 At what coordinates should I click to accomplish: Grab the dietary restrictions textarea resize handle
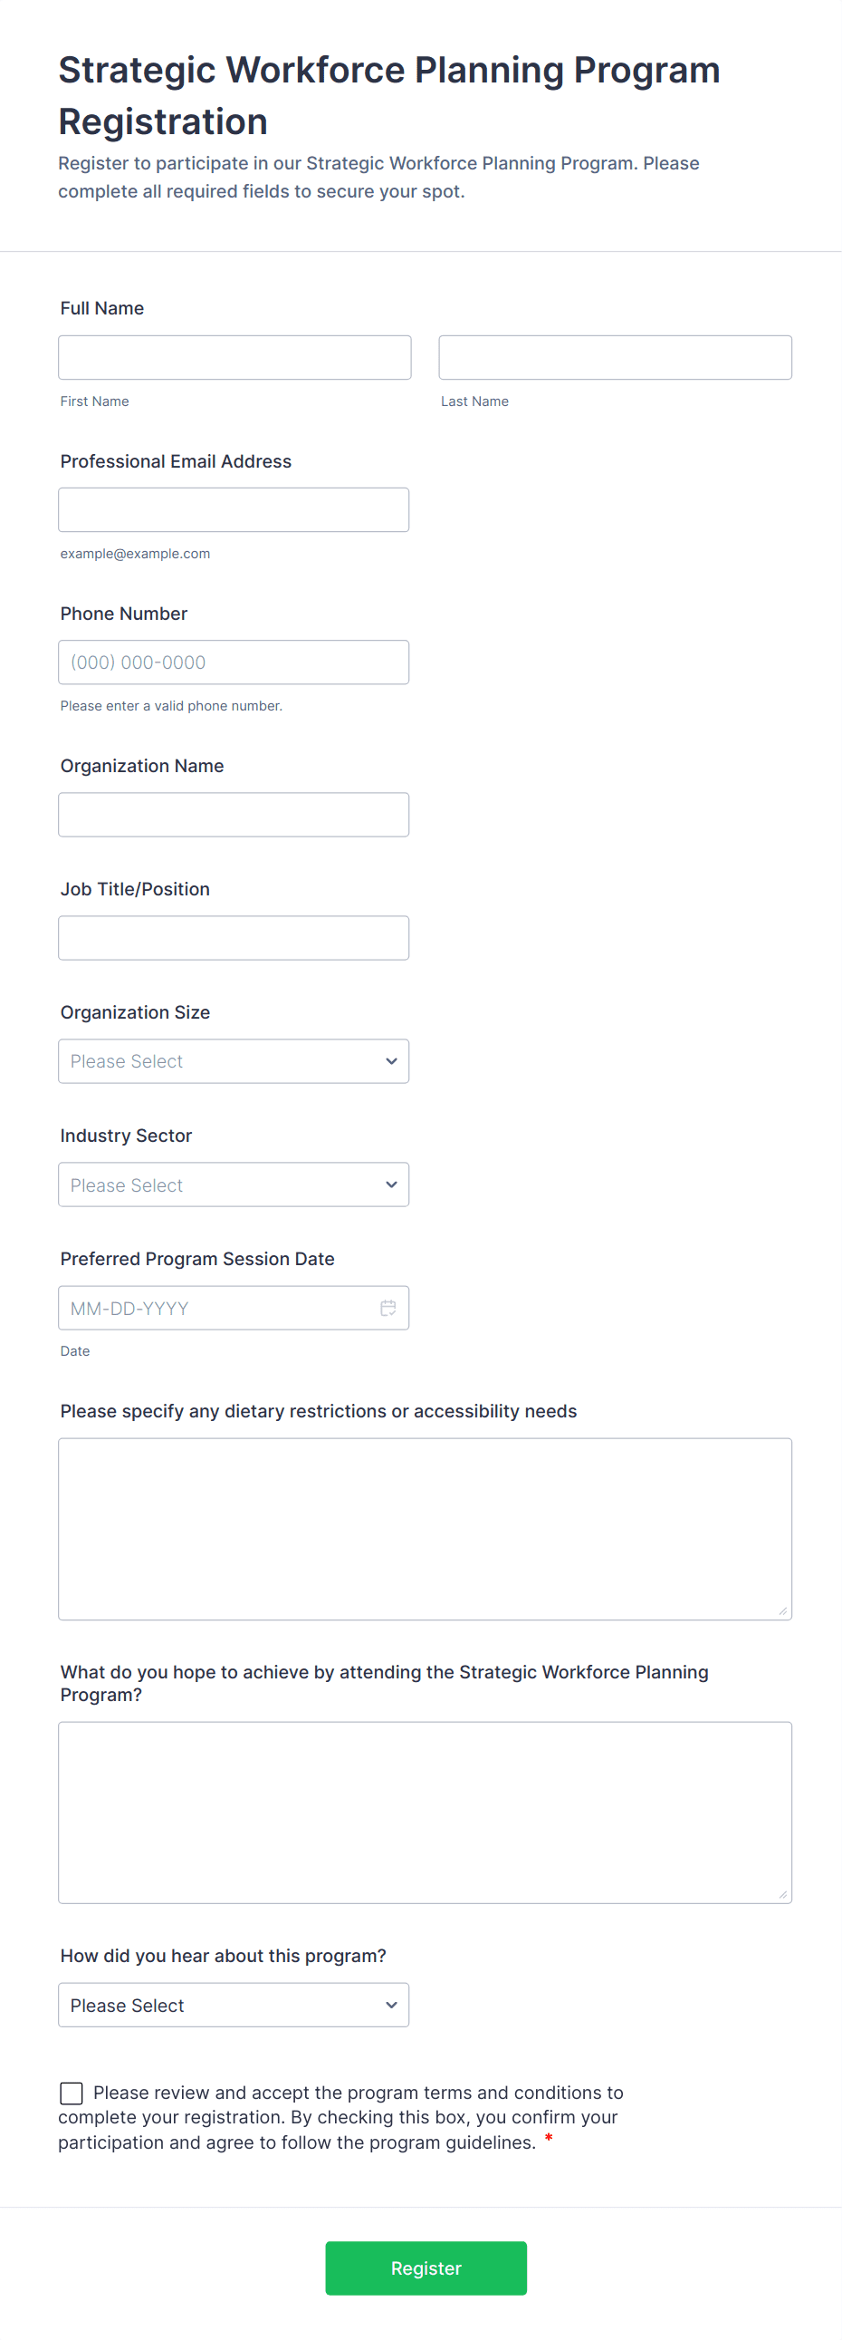coord(782,1610)
